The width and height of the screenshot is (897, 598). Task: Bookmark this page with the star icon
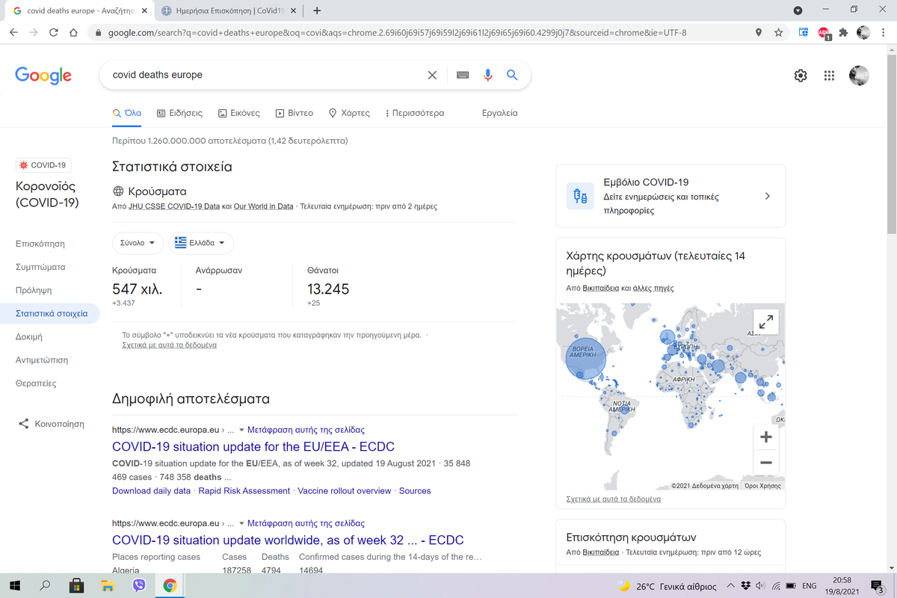tap(779, 33)
